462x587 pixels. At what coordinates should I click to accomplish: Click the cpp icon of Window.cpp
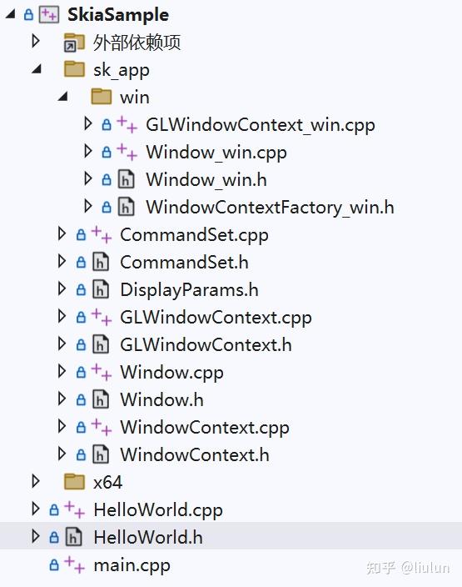pos(102,372)
